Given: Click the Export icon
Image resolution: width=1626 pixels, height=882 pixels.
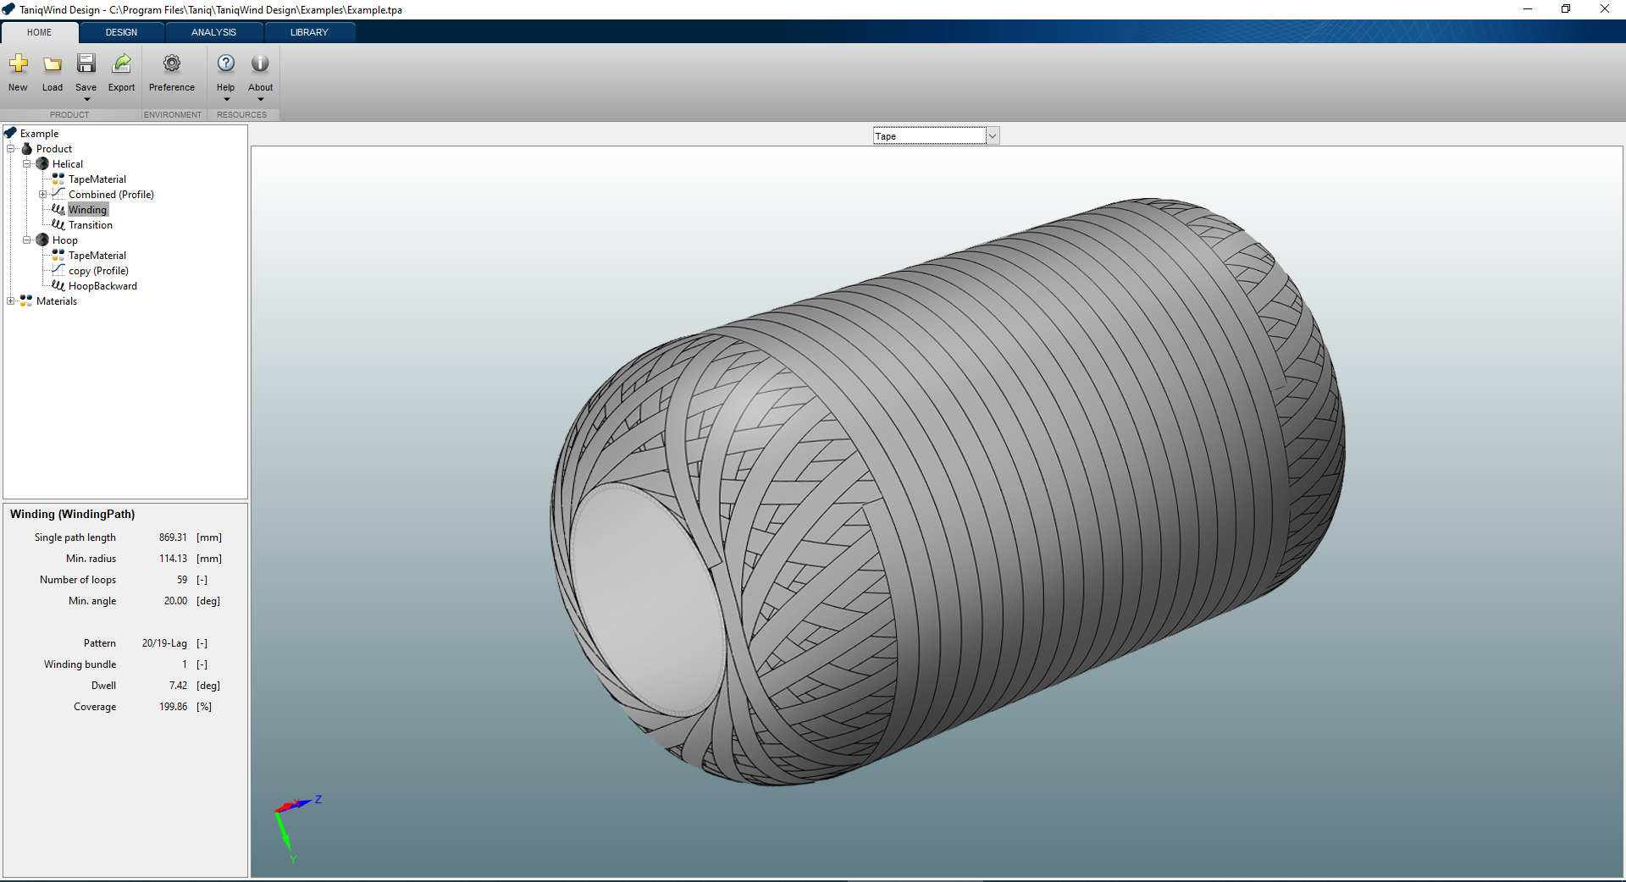Looking at the screenshot, I should click(x=122, y=63).
